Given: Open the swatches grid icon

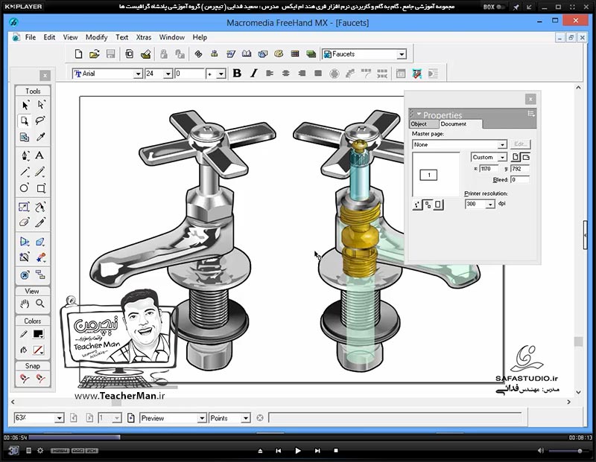Looking at the screenshot, I should [295, 54].
